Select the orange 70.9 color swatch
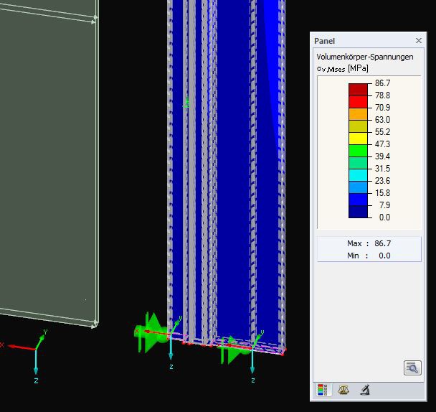The image size is (436, 412). [358, 114]
